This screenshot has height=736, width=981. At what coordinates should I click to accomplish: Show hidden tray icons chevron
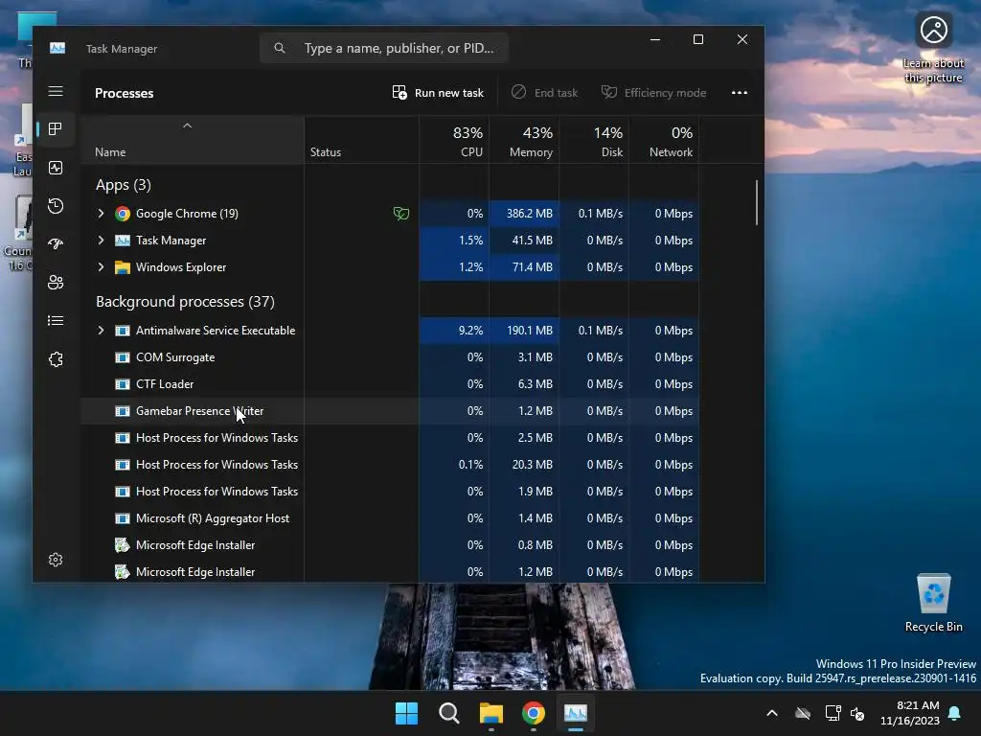tap(772, 713)
